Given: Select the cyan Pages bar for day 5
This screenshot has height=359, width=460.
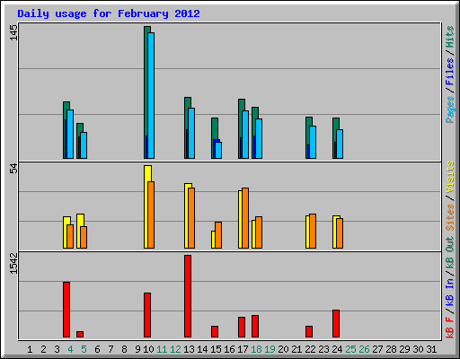Looking at the screenshot, I should coord(84,145).
